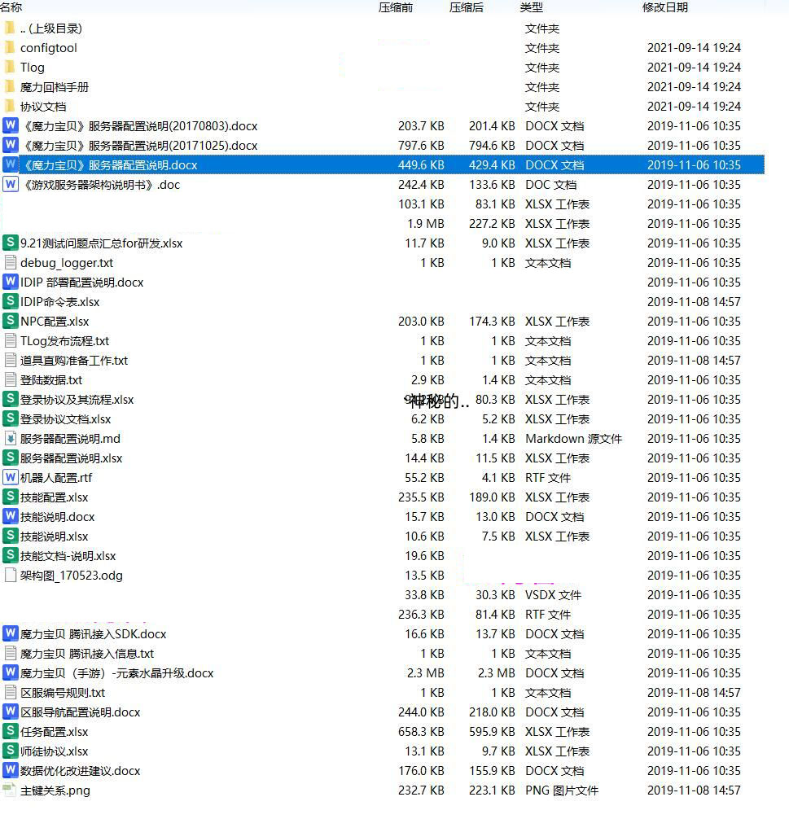Sort by 修改日期 column header

coord(665,7)
